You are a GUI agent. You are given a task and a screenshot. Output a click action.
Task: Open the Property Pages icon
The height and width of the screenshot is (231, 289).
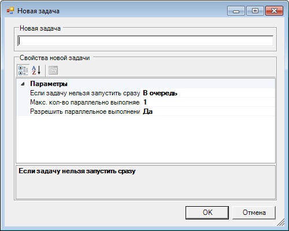53,70
